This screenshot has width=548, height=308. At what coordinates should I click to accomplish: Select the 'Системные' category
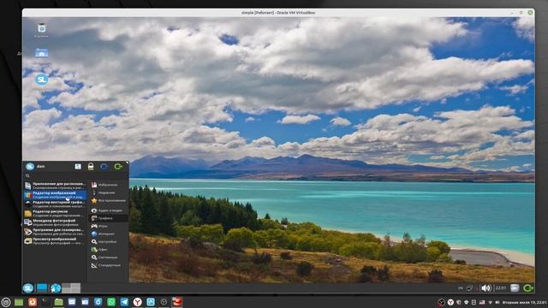pos(108,258)
